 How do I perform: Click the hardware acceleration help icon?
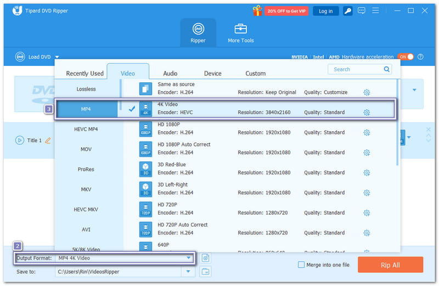[420, 57]
